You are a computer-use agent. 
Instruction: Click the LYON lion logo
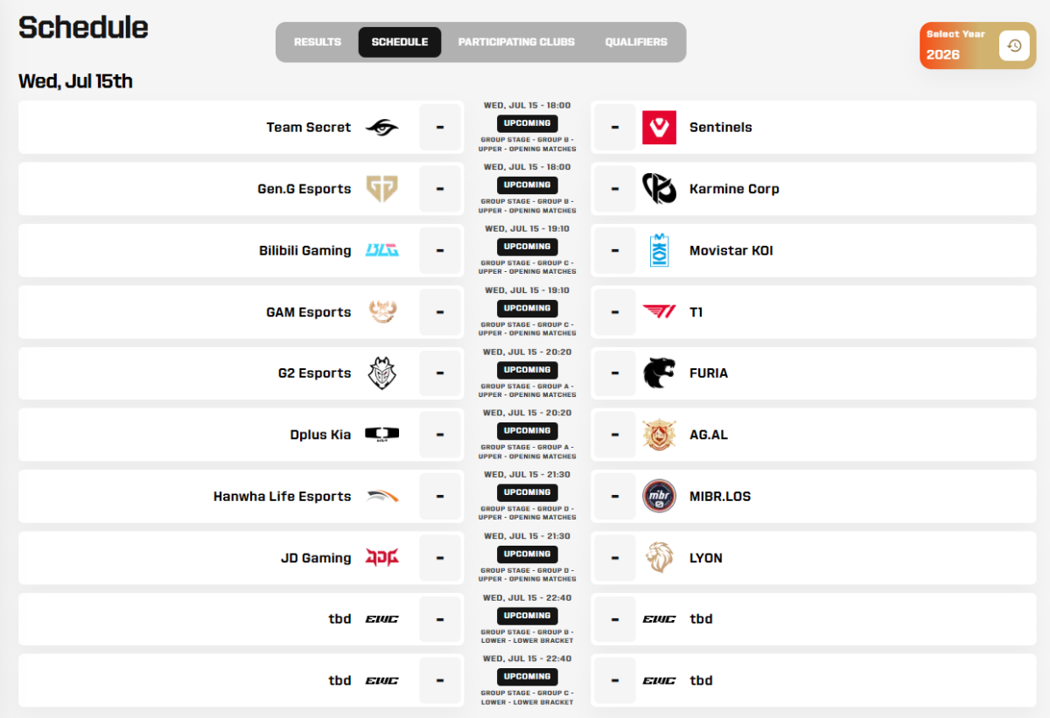tap(659, 558)
